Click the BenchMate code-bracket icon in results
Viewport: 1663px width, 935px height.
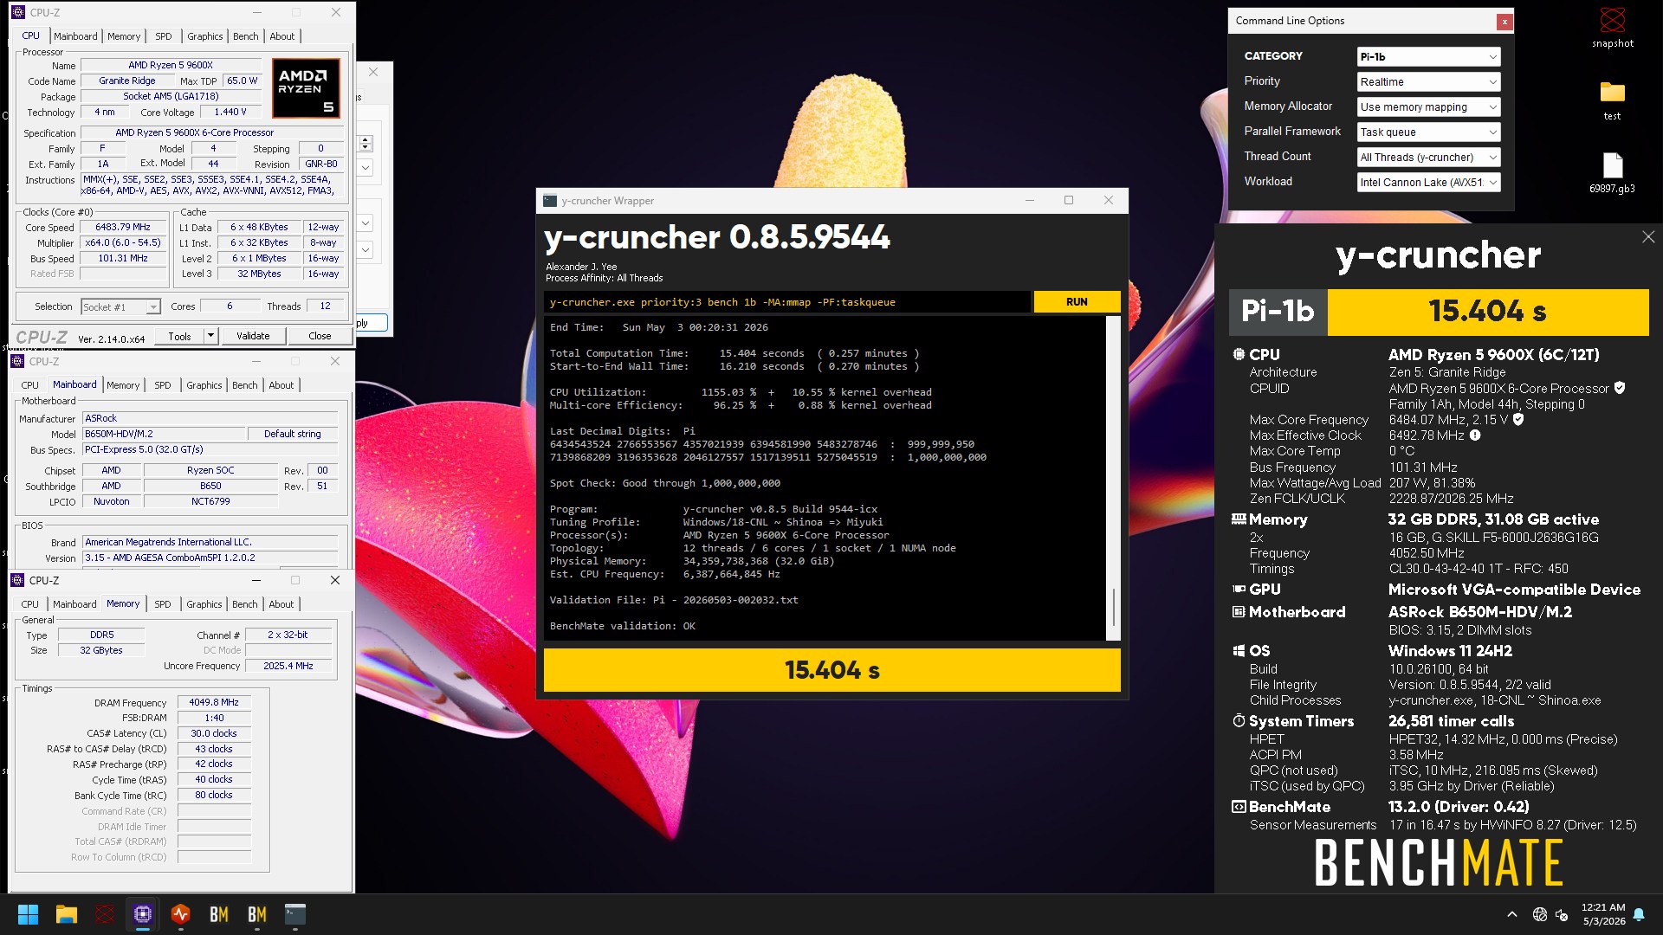(1239, 806)
